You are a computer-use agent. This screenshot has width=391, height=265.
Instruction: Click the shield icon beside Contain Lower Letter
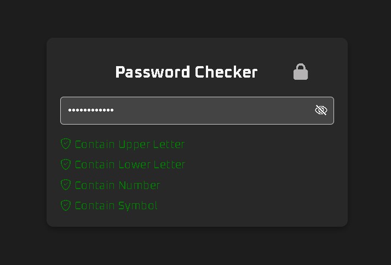point(66,164)
